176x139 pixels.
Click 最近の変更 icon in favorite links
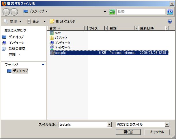tap(4, 49)
